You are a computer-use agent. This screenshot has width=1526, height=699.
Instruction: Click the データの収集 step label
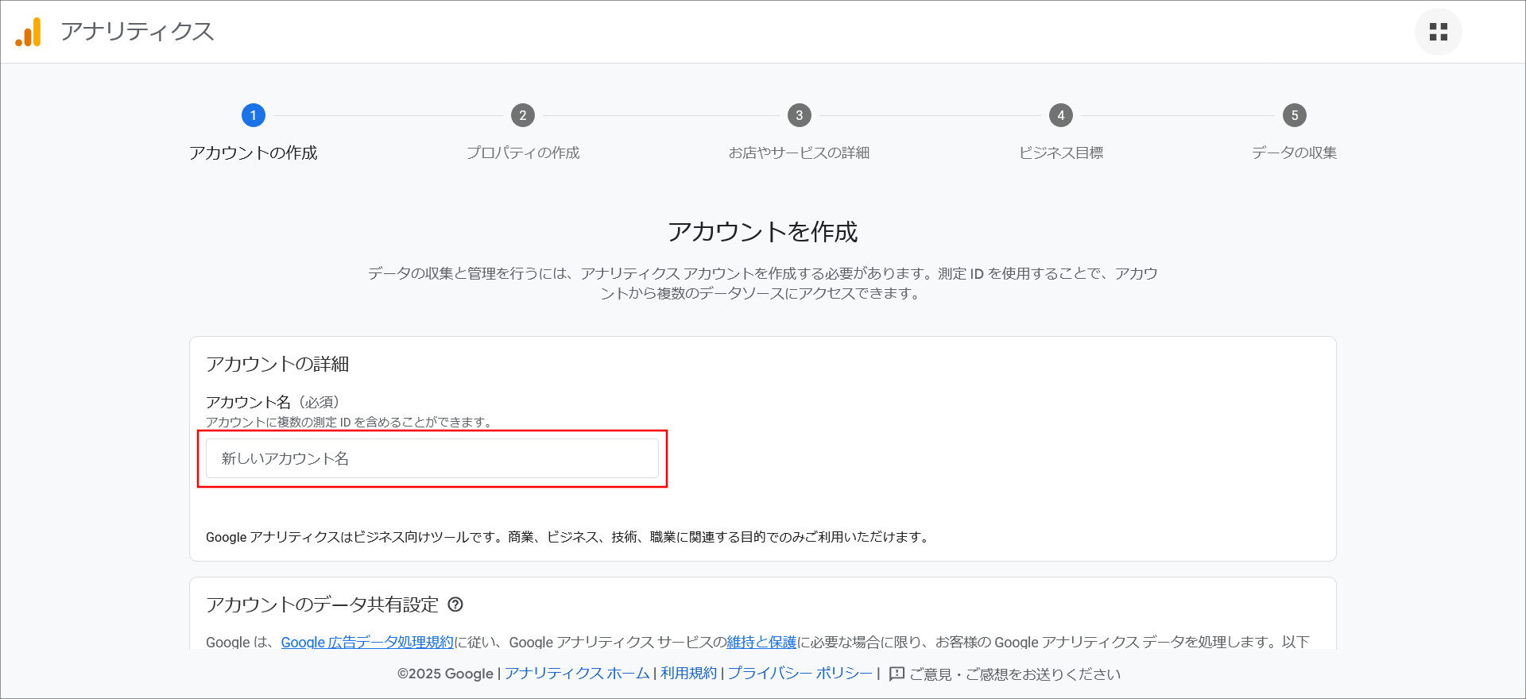click(1294, 153)
